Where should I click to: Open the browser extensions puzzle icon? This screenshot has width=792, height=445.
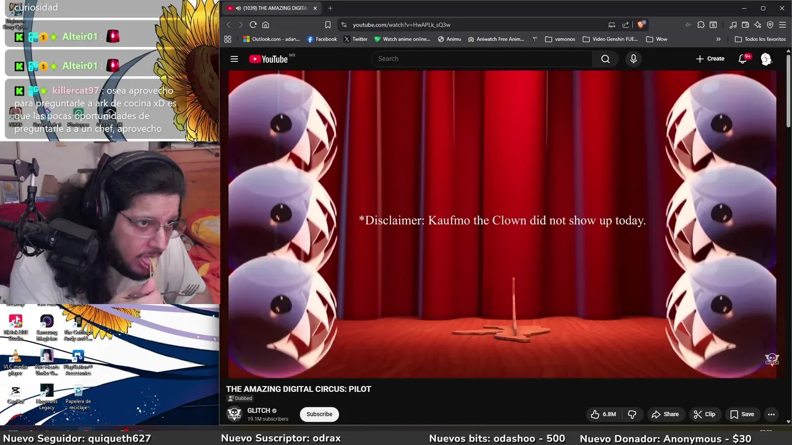click(x=701, y=25)
